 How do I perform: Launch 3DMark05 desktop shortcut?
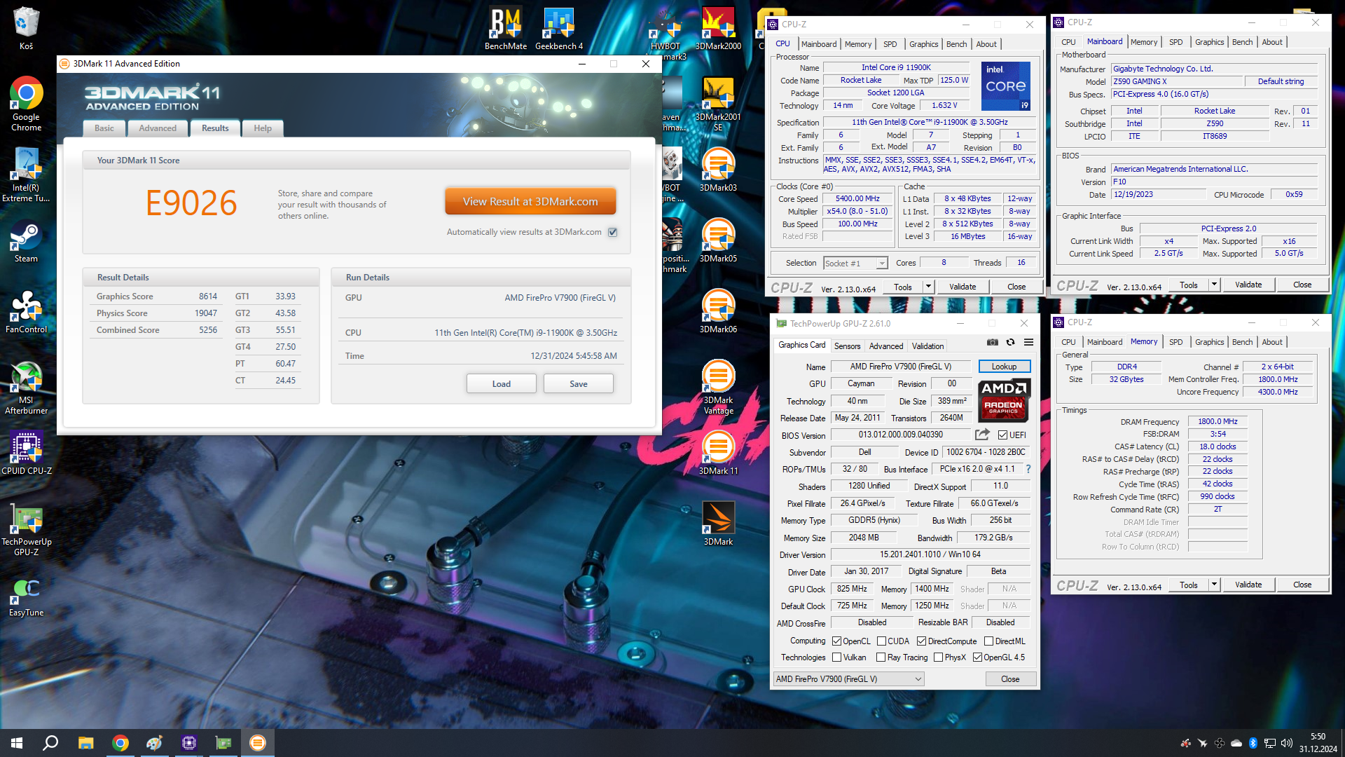pos(718,240)
